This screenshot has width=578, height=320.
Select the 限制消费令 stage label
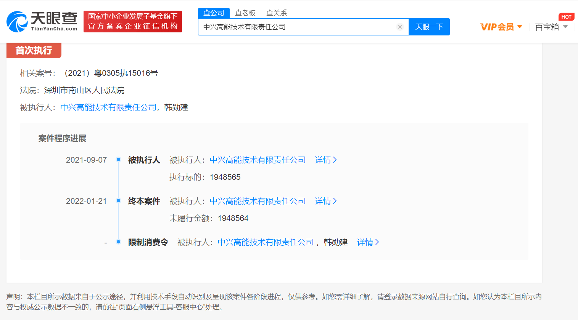click(x=148, y=242)
